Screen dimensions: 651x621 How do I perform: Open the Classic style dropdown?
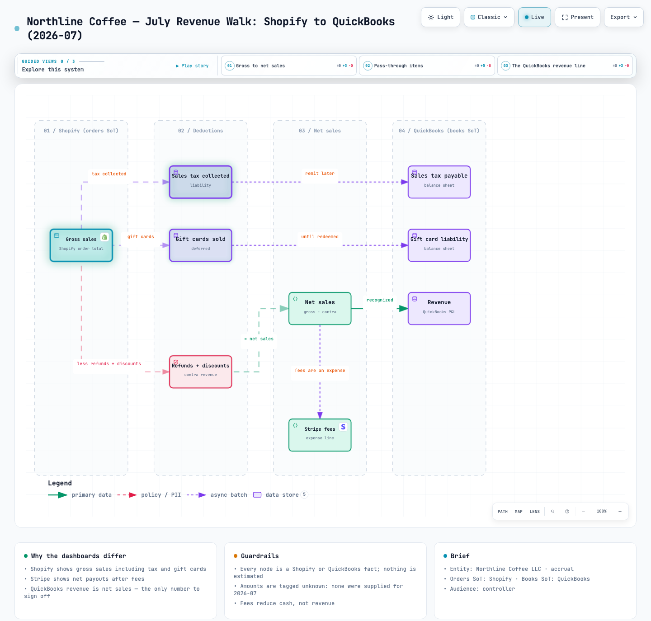click(x=489, y=17)
